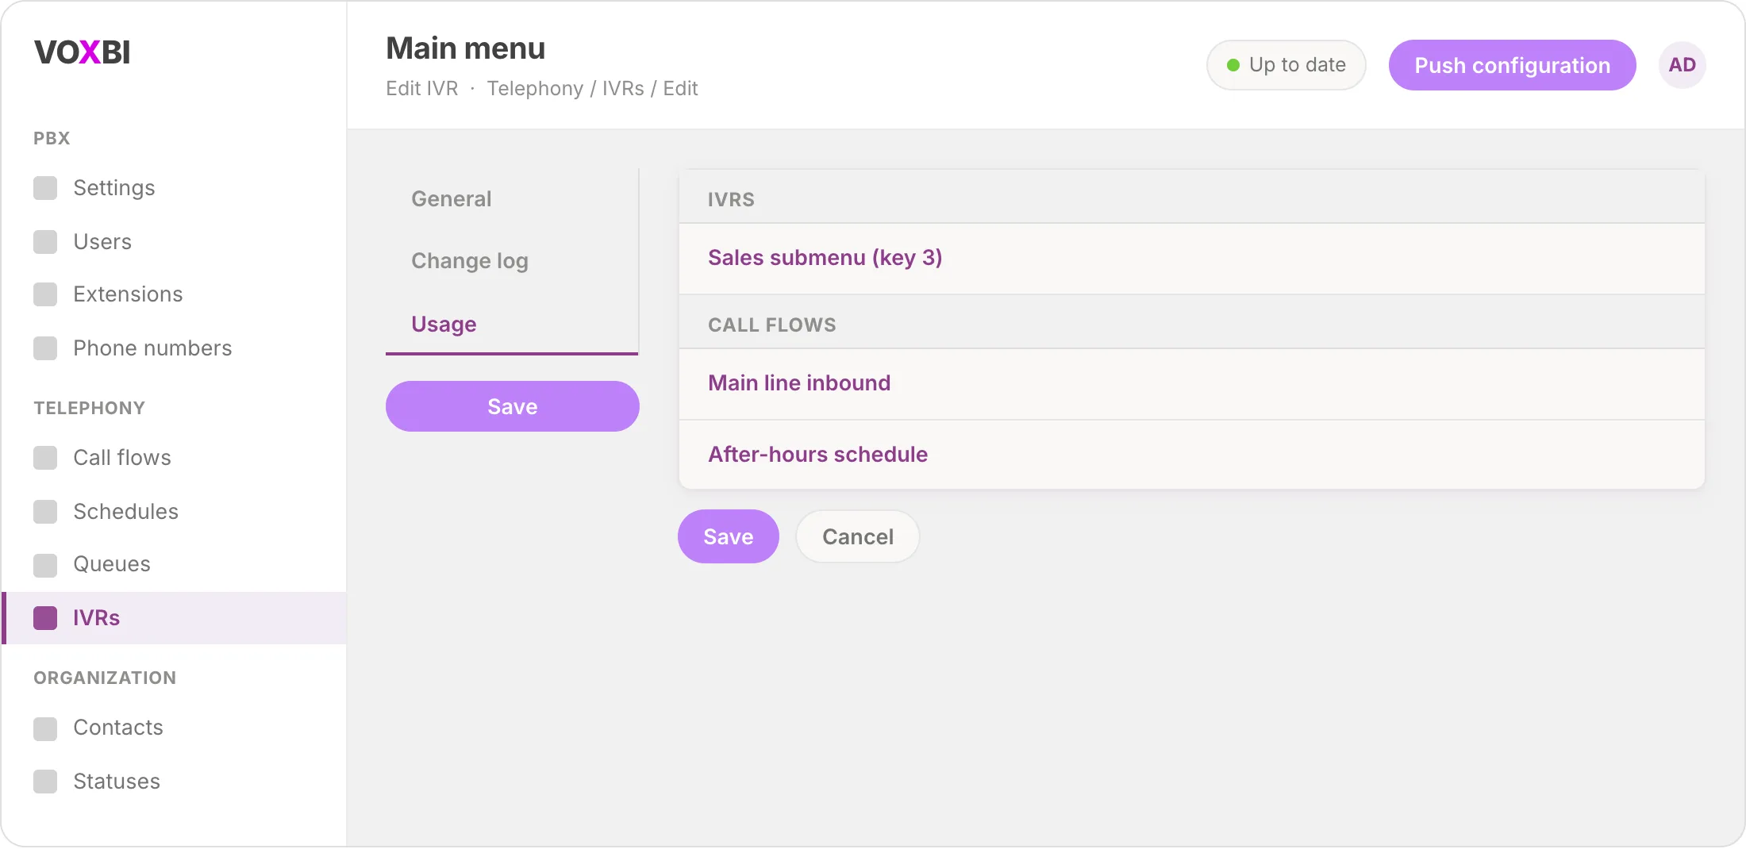Click the purple IVRs sidebar icon
The height and width of the screenshot is (849, 1746).
point(45,618)
